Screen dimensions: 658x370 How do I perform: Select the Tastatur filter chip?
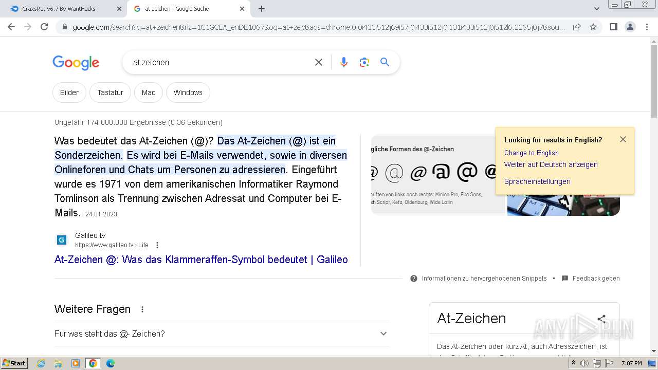point(111,92)
